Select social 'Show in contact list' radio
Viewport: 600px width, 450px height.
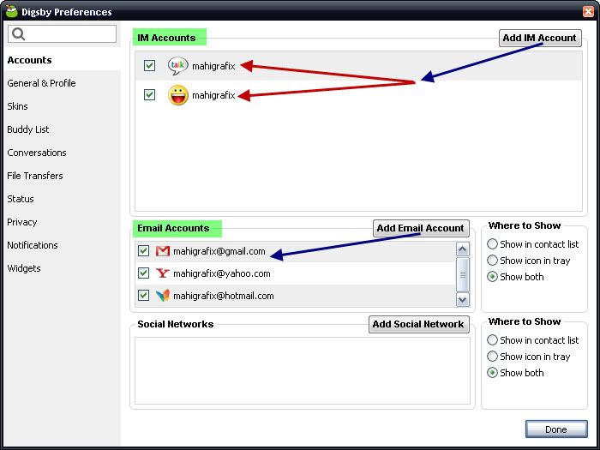point(492,339)
